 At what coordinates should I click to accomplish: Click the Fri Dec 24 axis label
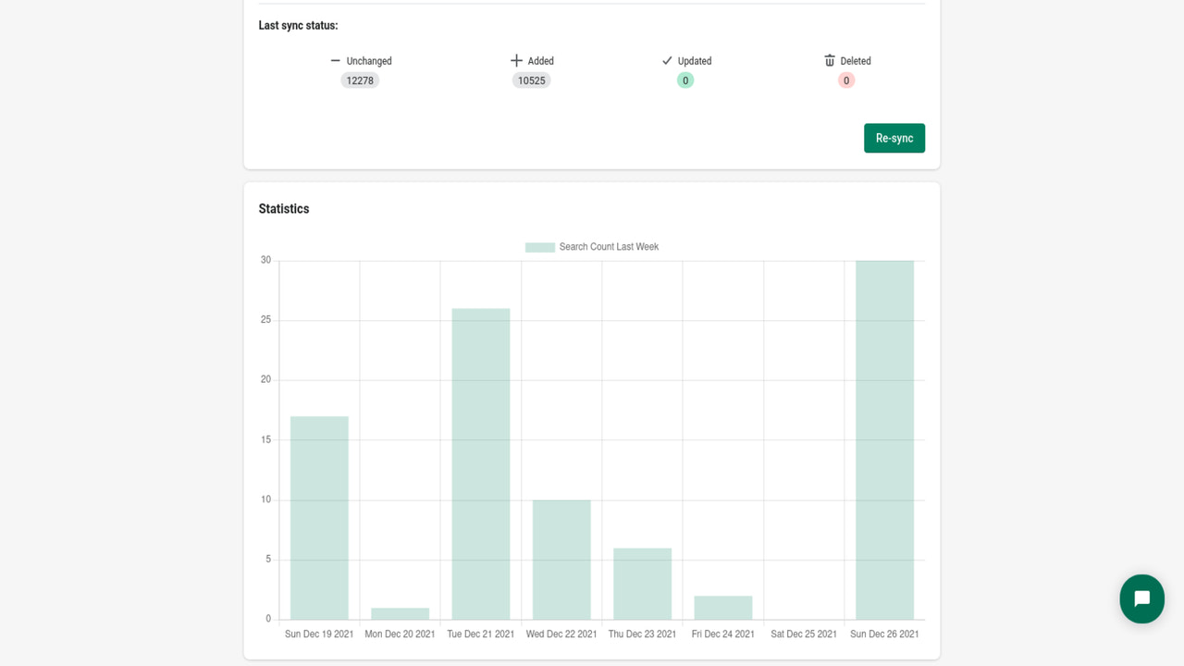point(722,634)
